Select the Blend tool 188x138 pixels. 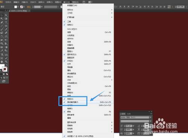pos(6,51)
